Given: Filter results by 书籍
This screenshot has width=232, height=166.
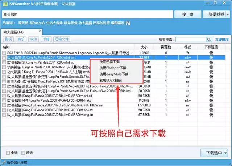Looking at the screenshot, I should 46,39.
